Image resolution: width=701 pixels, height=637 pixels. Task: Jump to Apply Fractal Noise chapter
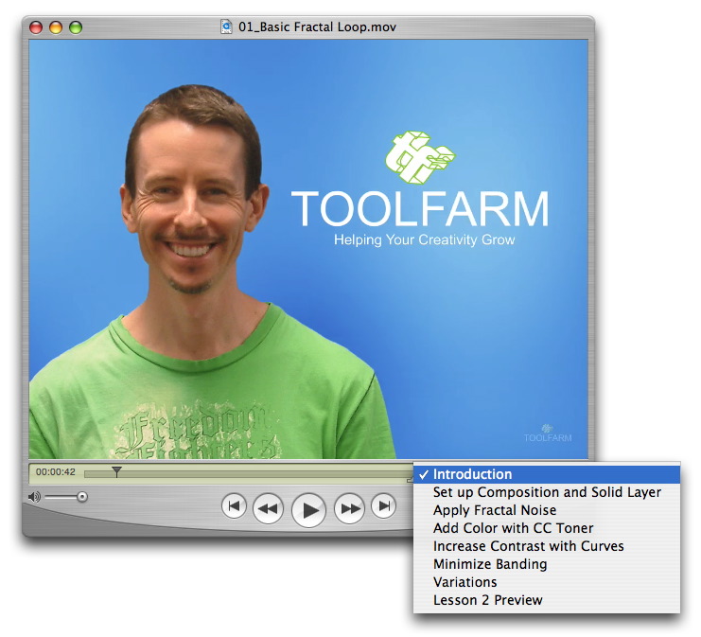click(495, 511)
